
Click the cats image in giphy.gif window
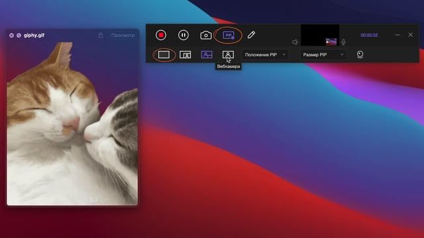click(72, 124)
